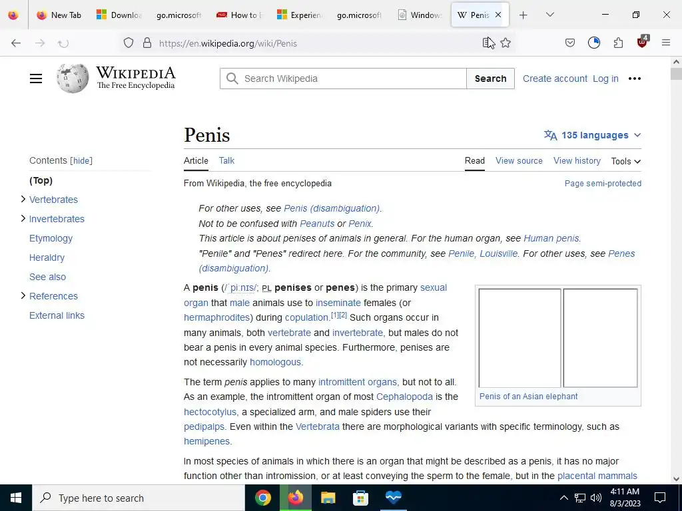Open Microsoft Store from the taskbar
The height and width of the screenshot is (511, 682).
click(x=360, y=498)
